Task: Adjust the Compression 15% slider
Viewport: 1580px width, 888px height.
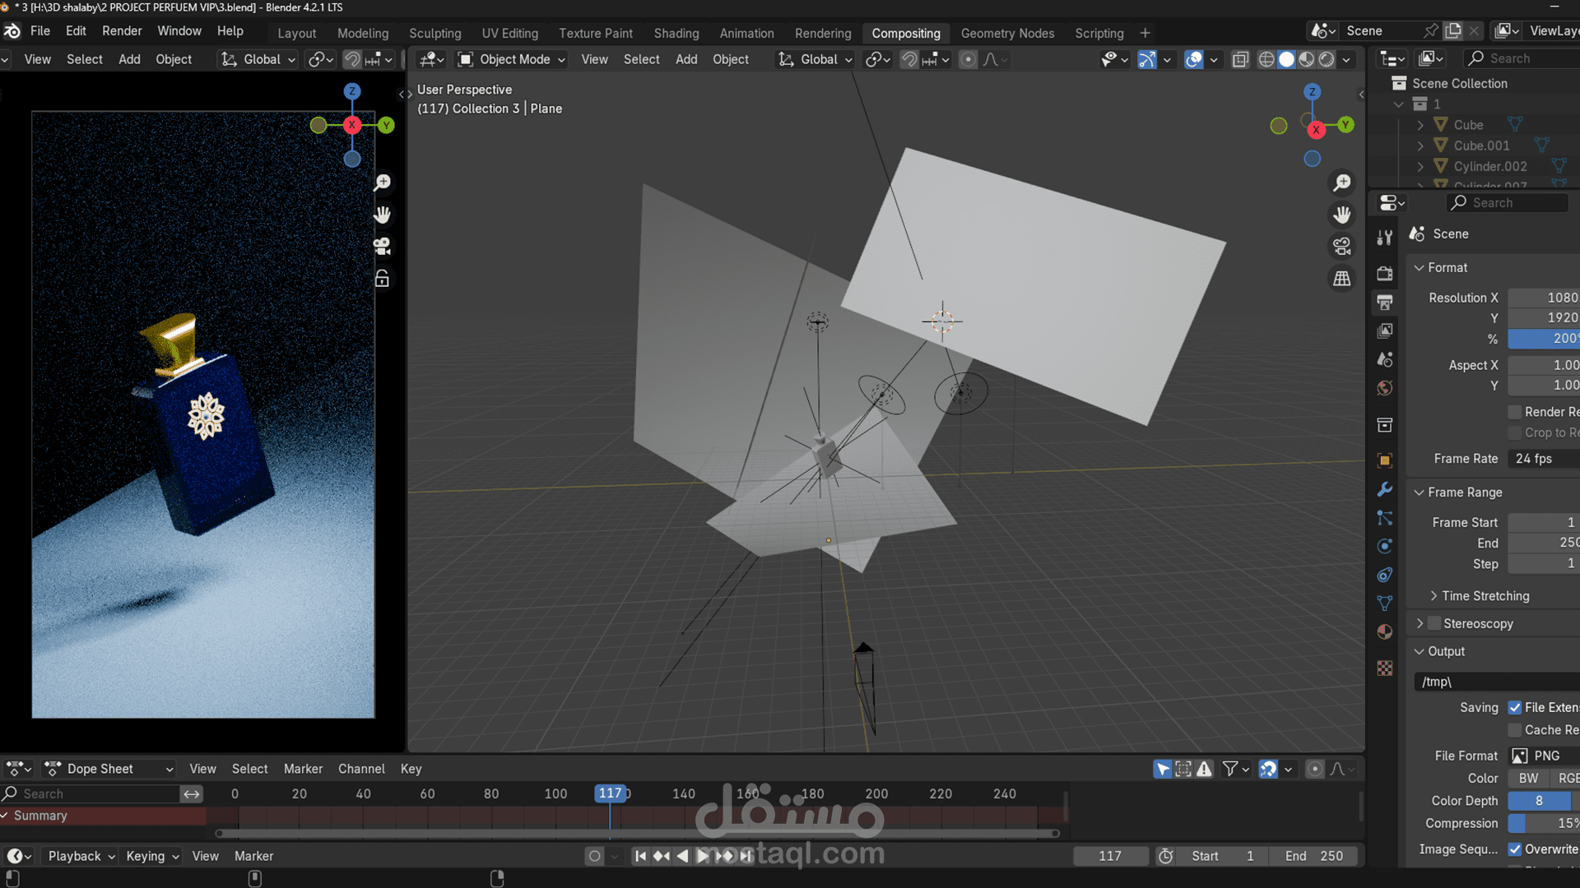Action: pos(1543,823)
